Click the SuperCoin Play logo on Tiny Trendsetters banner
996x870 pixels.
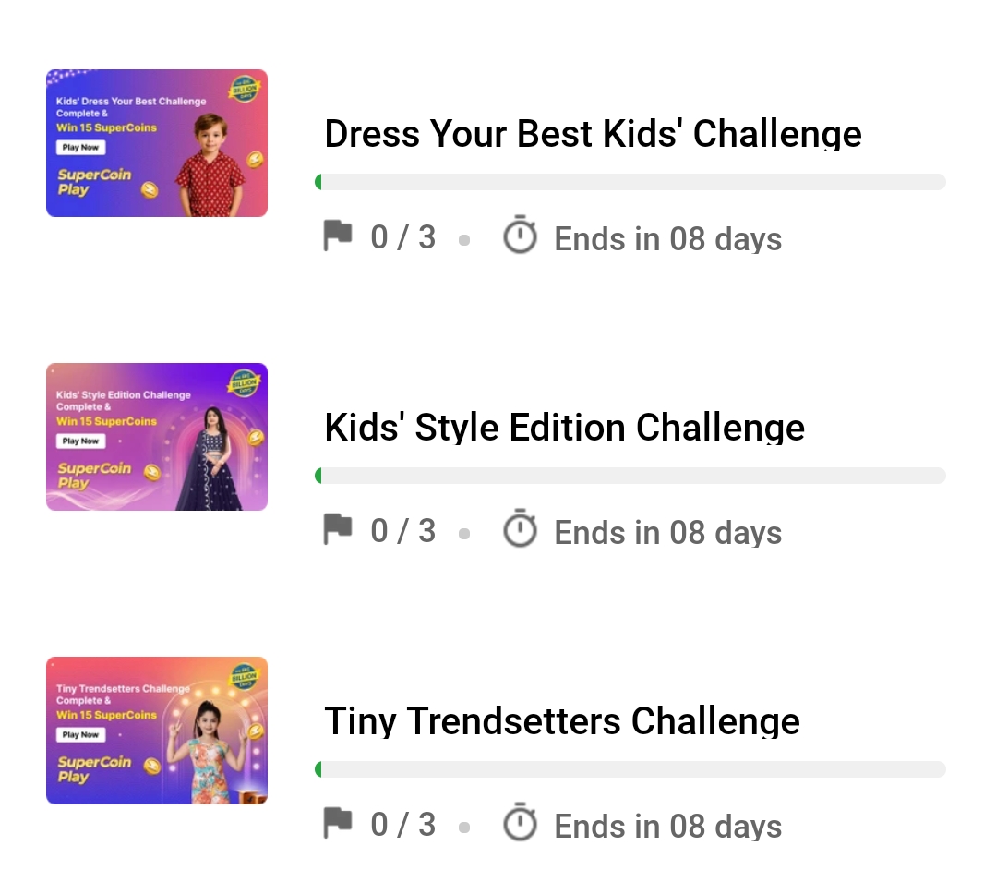click(x=95, y=768)
